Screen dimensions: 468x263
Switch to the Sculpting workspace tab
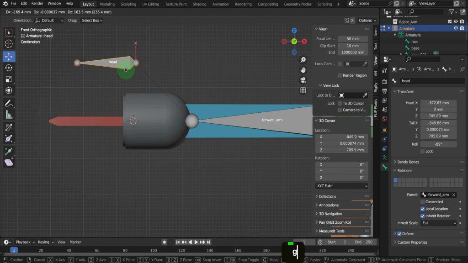point(128,4)
